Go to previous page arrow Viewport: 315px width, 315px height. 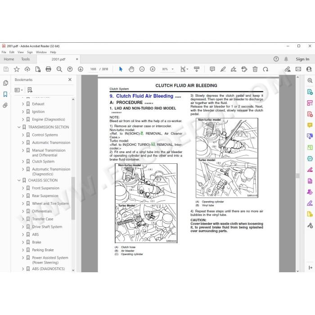coord(70,69)
